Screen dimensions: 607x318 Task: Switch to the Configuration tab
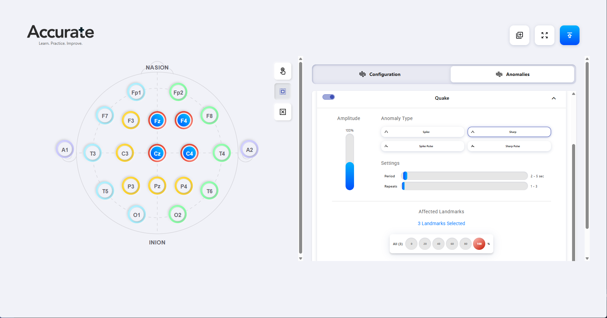[x=381, y=74]
